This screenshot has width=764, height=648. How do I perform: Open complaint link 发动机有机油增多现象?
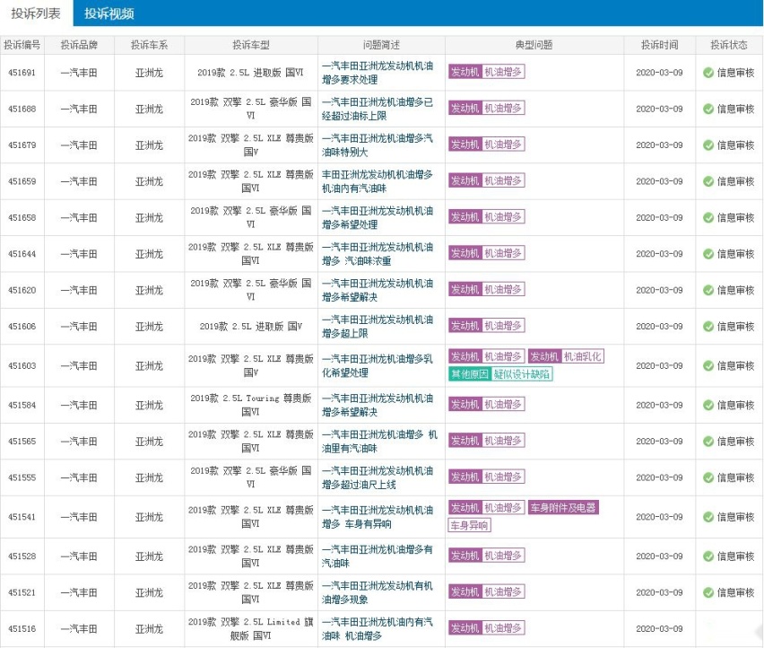[378, 592]
